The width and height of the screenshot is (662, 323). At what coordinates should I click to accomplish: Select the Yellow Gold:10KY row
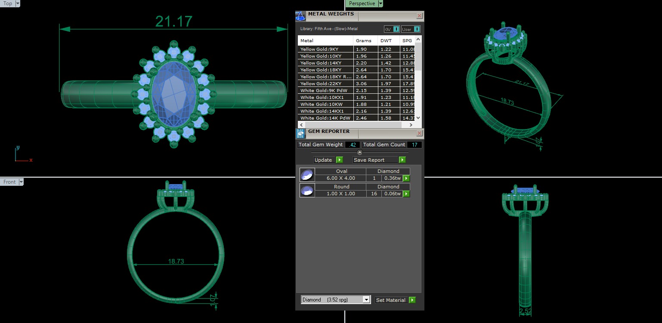click(x=356, y=56)
